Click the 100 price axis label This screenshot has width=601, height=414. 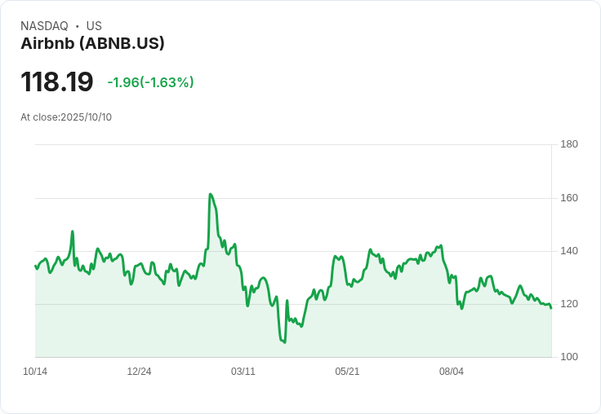[x=569, y=357]
